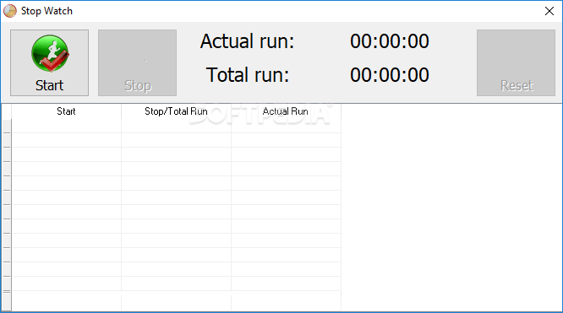Click the Start column header
563x313 pixels.
pyautogui.click(x=67, y=111)
